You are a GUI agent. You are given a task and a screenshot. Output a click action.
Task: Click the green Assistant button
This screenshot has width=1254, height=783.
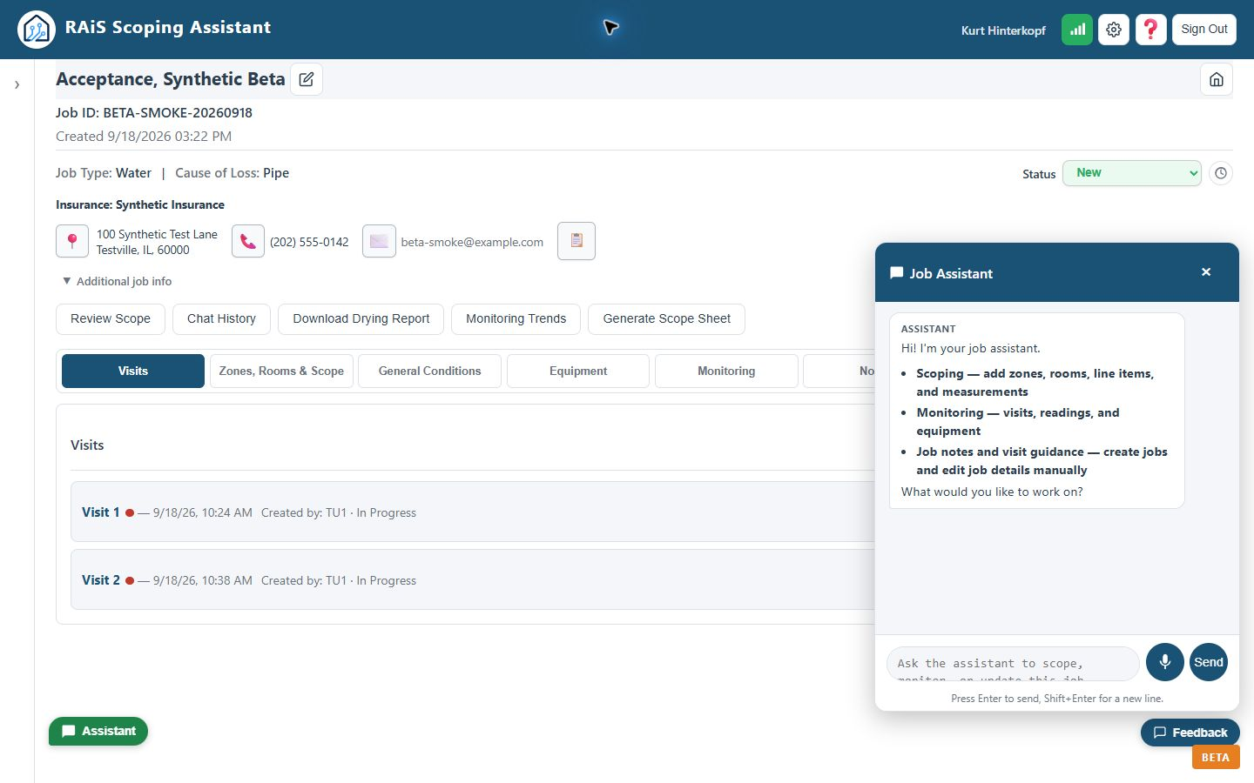tap(98, 731)
